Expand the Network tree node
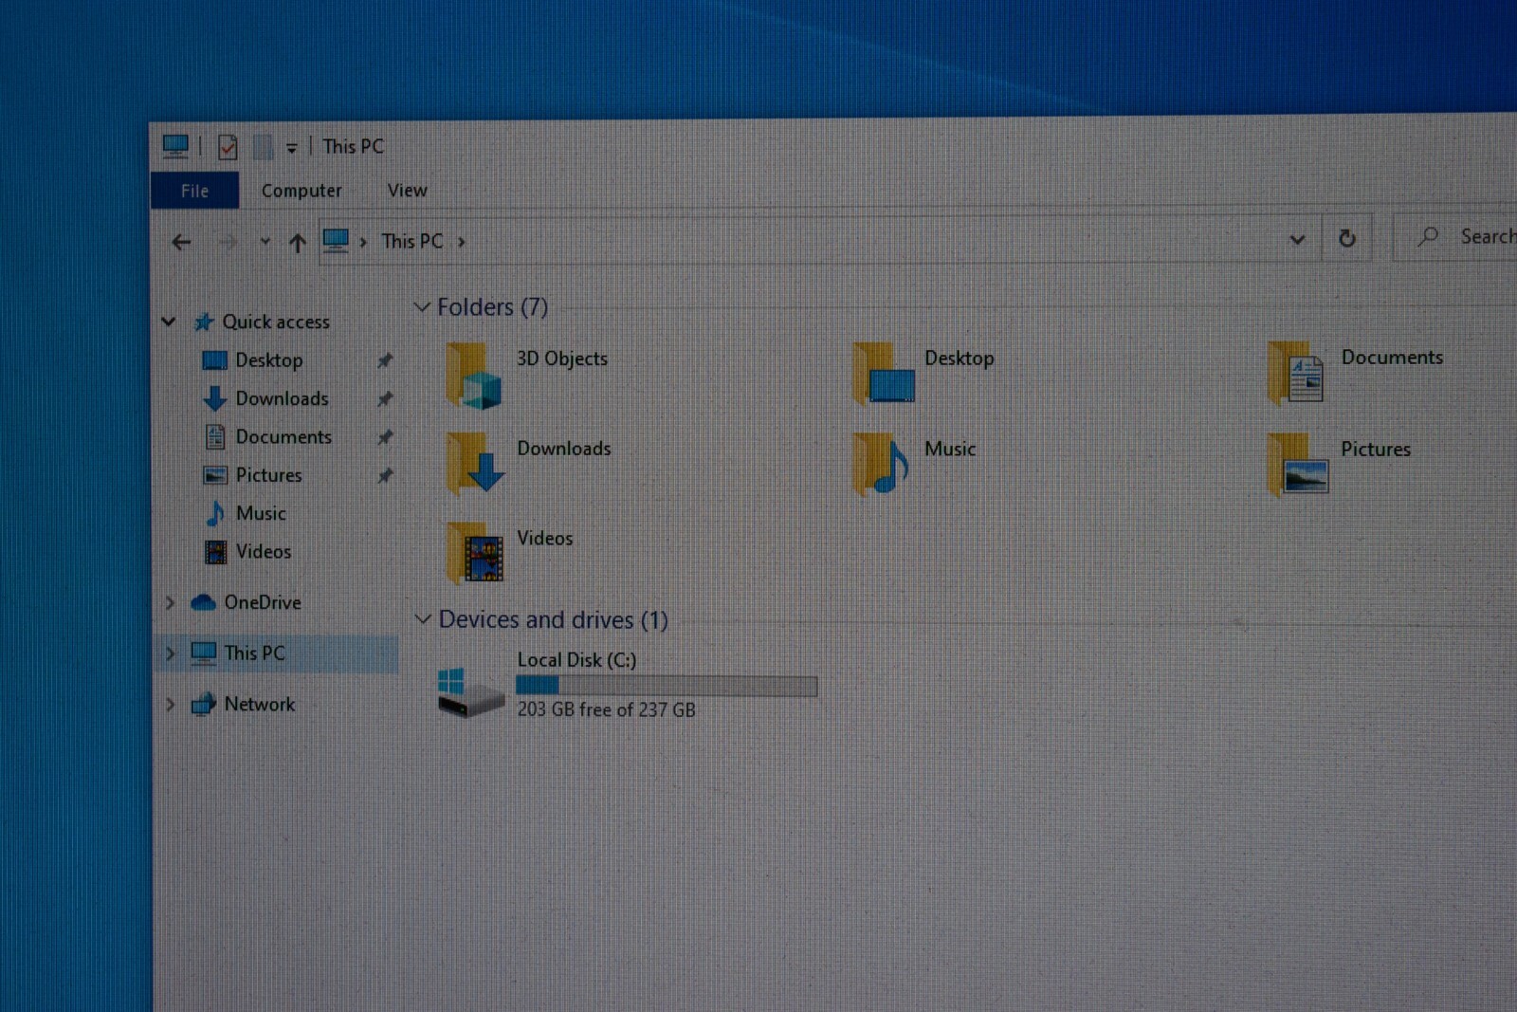 pos(170,704)
